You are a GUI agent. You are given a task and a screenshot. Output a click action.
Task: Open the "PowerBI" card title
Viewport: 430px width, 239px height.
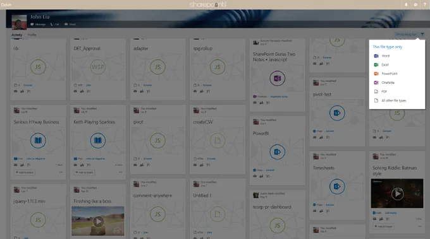coord(261,134)
